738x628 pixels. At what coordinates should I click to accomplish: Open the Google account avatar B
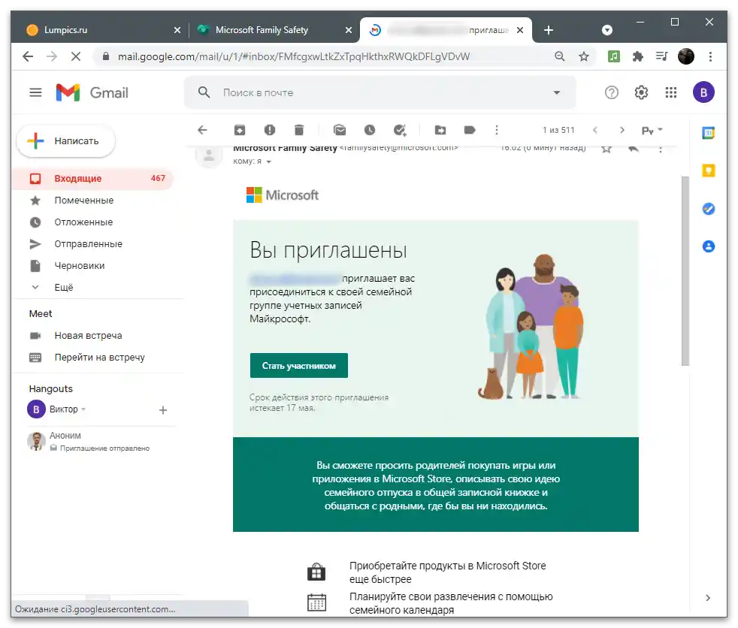tap(703, 92)
